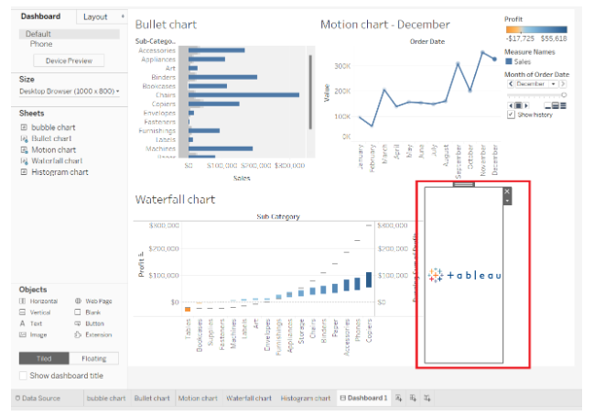Enable Show dashboard title checkbox
Image resolution: width=594 pixels, height=416 pixels.
pos(24,376)
